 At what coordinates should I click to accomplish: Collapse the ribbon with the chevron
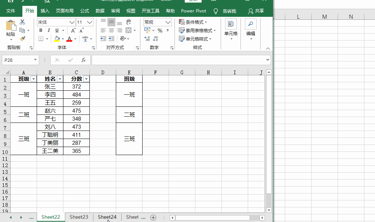pyautogui.click(x=268, y=48)
